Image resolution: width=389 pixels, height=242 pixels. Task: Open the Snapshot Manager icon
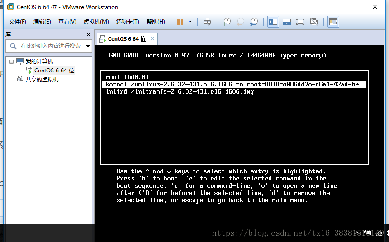coord(254,22)
